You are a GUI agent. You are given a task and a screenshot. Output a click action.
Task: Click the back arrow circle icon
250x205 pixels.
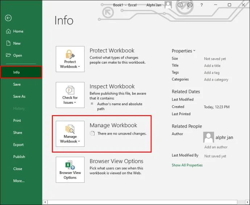(x=8, y=18)
